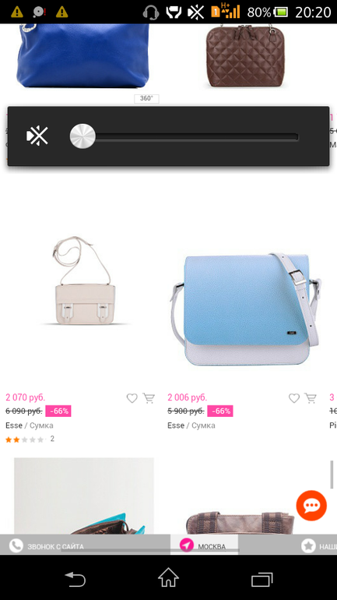Add blue Esse bag to cart

click(311, 398)
